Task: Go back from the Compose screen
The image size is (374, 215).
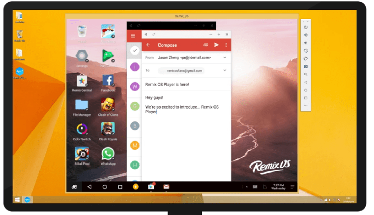Action: pyautogui.click(x=148, y=45)
